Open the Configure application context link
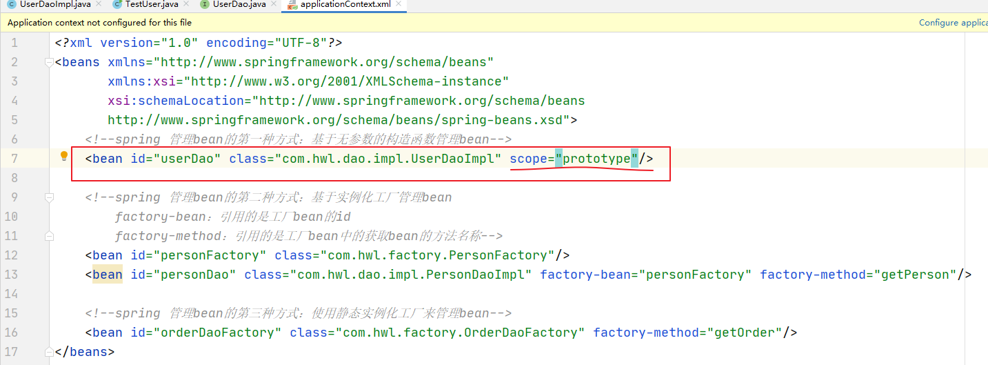Image resolution: width=988 pixels, height=365 pixels. 954,23
